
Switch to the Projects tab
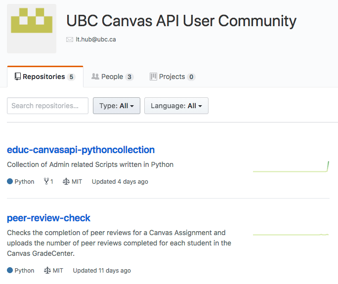click(x=172, y=77)
